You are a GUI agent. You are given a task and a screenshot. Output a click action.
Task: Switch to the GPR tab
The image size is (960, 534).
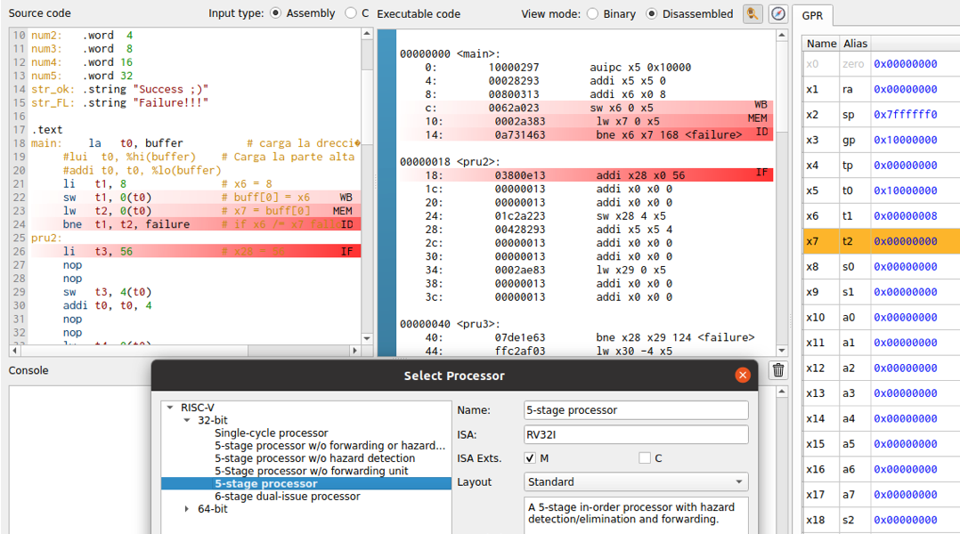tap(811, 15)
